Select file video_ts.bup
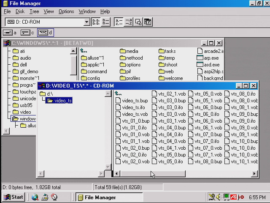The height and width of the screenshot is (203, 270). tap(132, 101)
